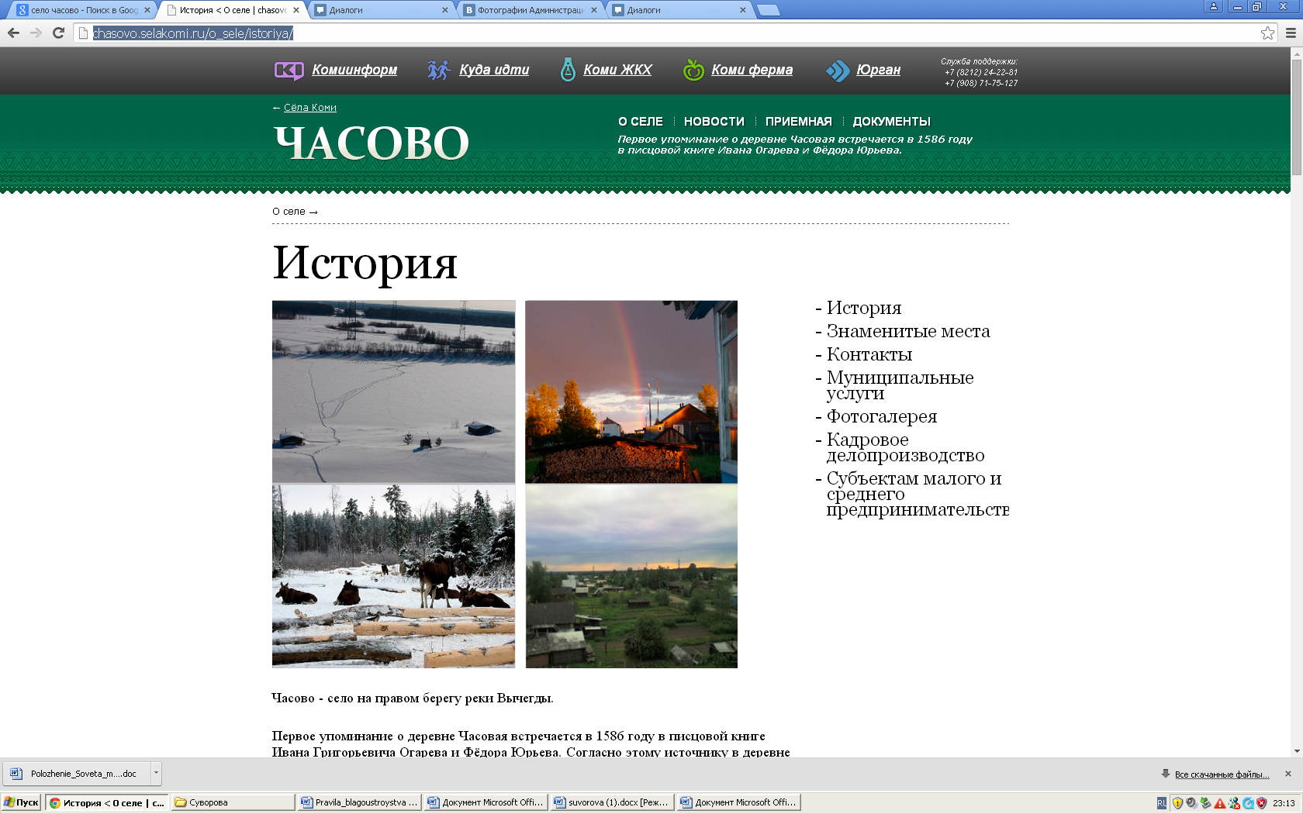Open the Знаменитые места side link

(908, 332)
